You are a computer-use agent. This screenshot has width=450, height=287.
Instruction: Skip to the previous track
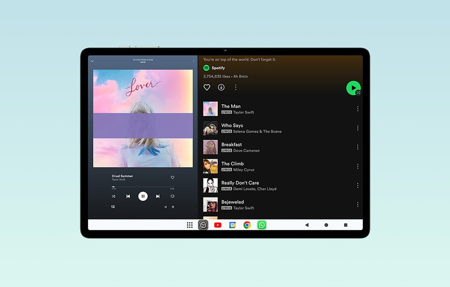pyautogui.click(x=128, y=196)
